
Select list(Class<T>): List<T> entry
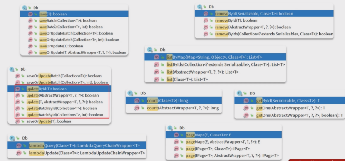[215, 79]
